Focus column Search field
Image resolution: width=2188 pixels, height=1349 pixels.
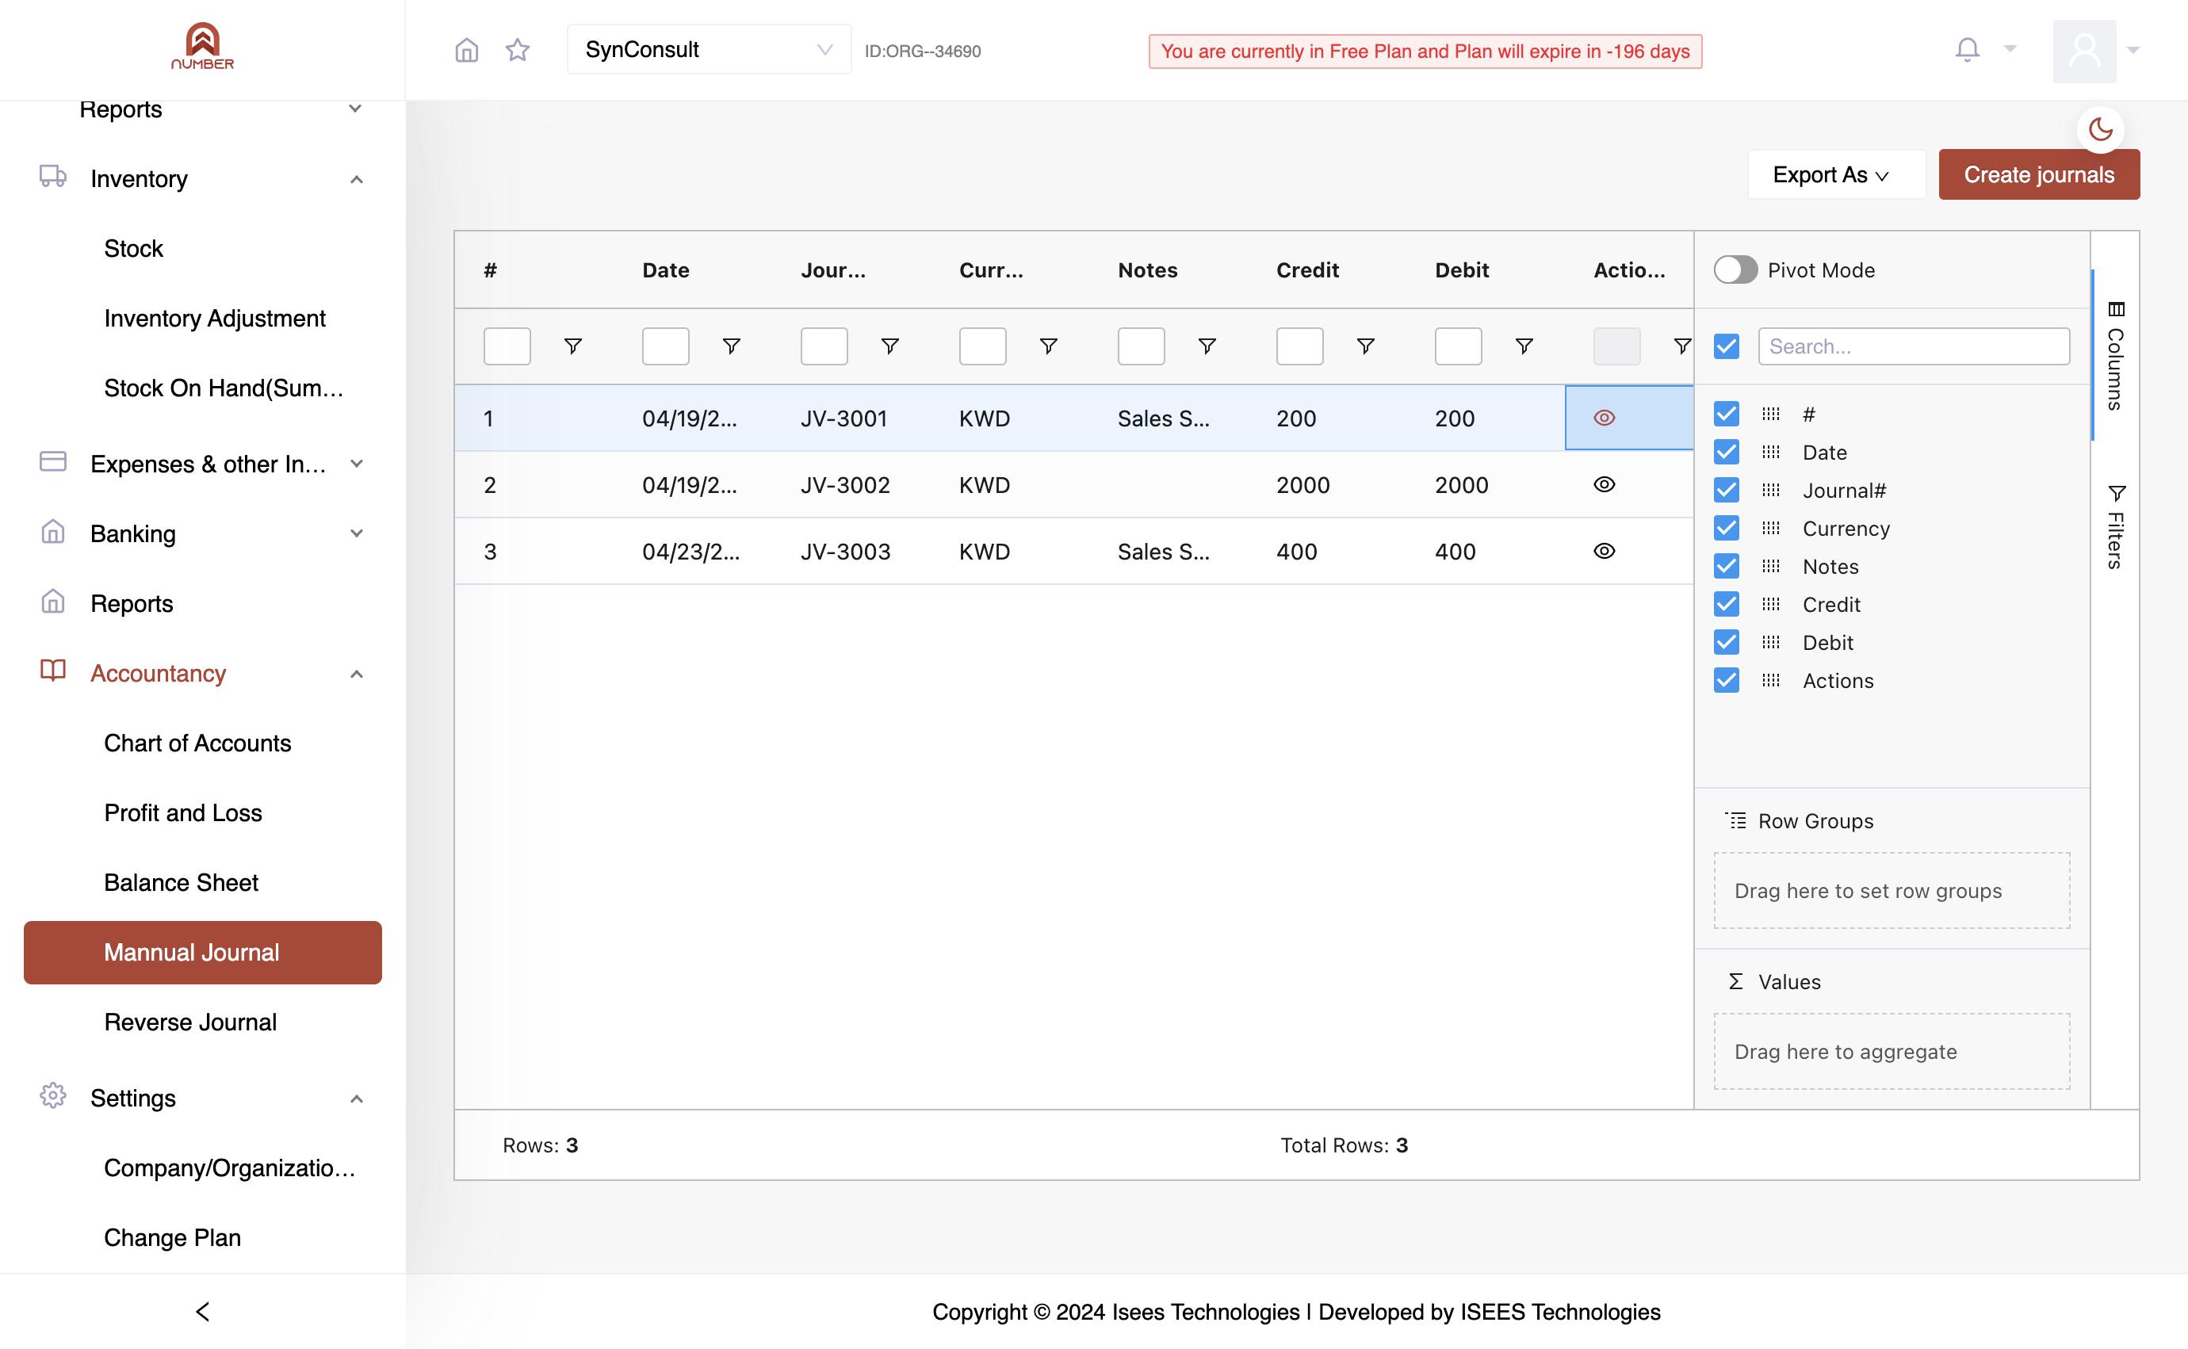coord(1914,346)
